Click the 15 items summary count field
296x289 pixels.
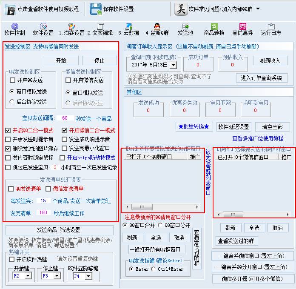(43, 200)
